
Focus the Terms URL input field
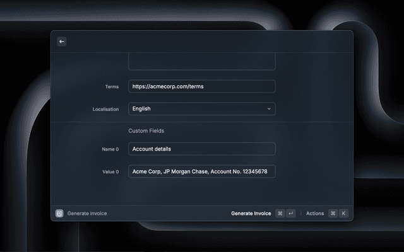(x=201, y=86)
